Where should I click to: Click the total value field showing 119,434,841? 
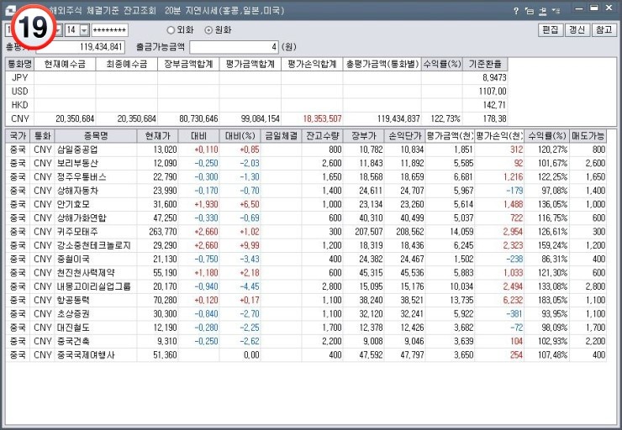pyautogui.click(x=80, y=47)
